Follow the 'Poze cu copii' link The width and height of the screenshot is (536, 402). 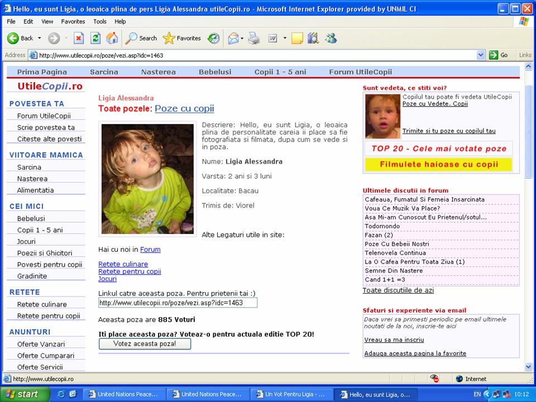point(184,108)
